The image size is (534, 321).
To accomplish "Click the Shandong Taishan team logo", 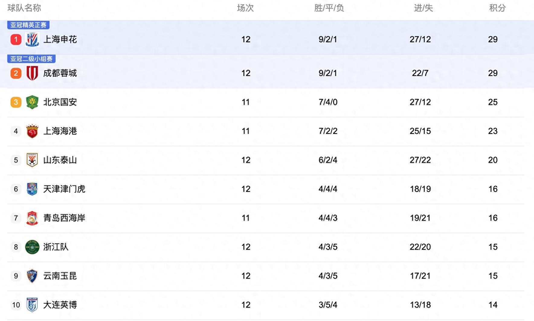I will coord(32,160).
